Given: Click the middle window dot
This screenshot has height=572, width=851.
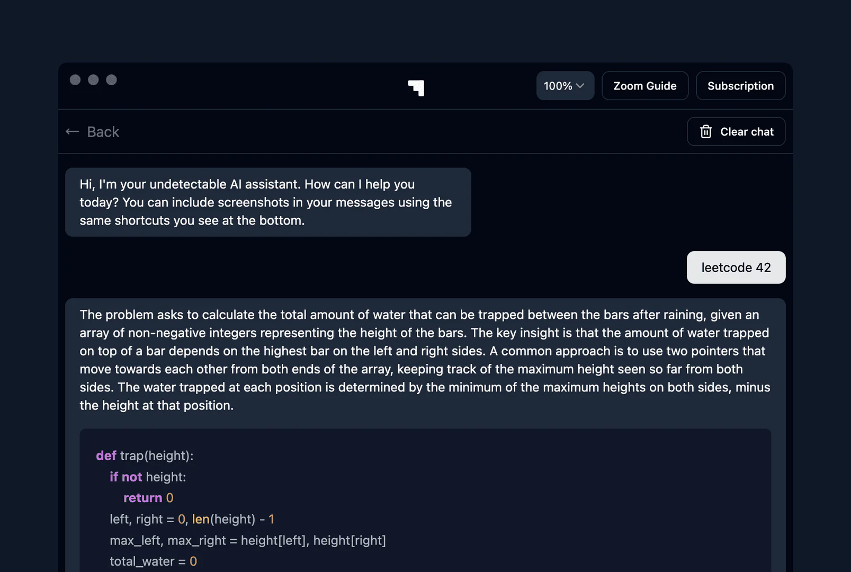Looking at the screenshot, I should point(93,79).
